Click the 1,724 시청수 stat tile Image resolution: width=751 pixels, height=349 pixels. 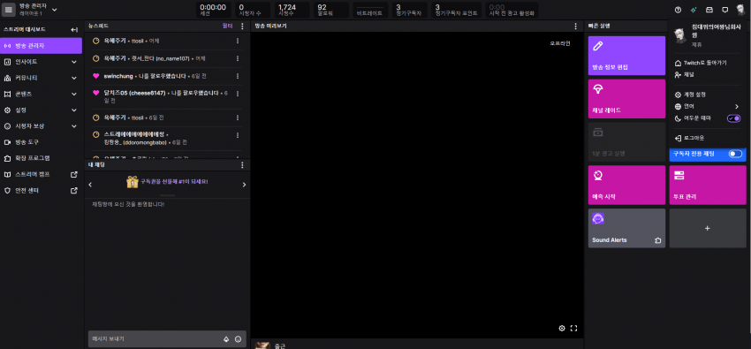pos(292,10)
